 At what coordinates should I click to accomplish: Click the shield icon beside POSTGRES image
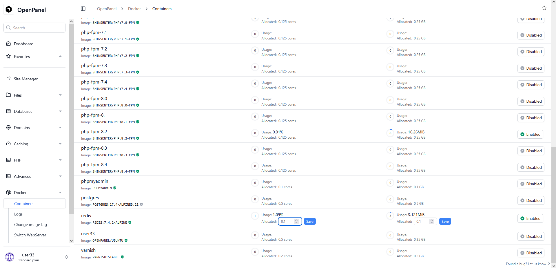[141, 204]
